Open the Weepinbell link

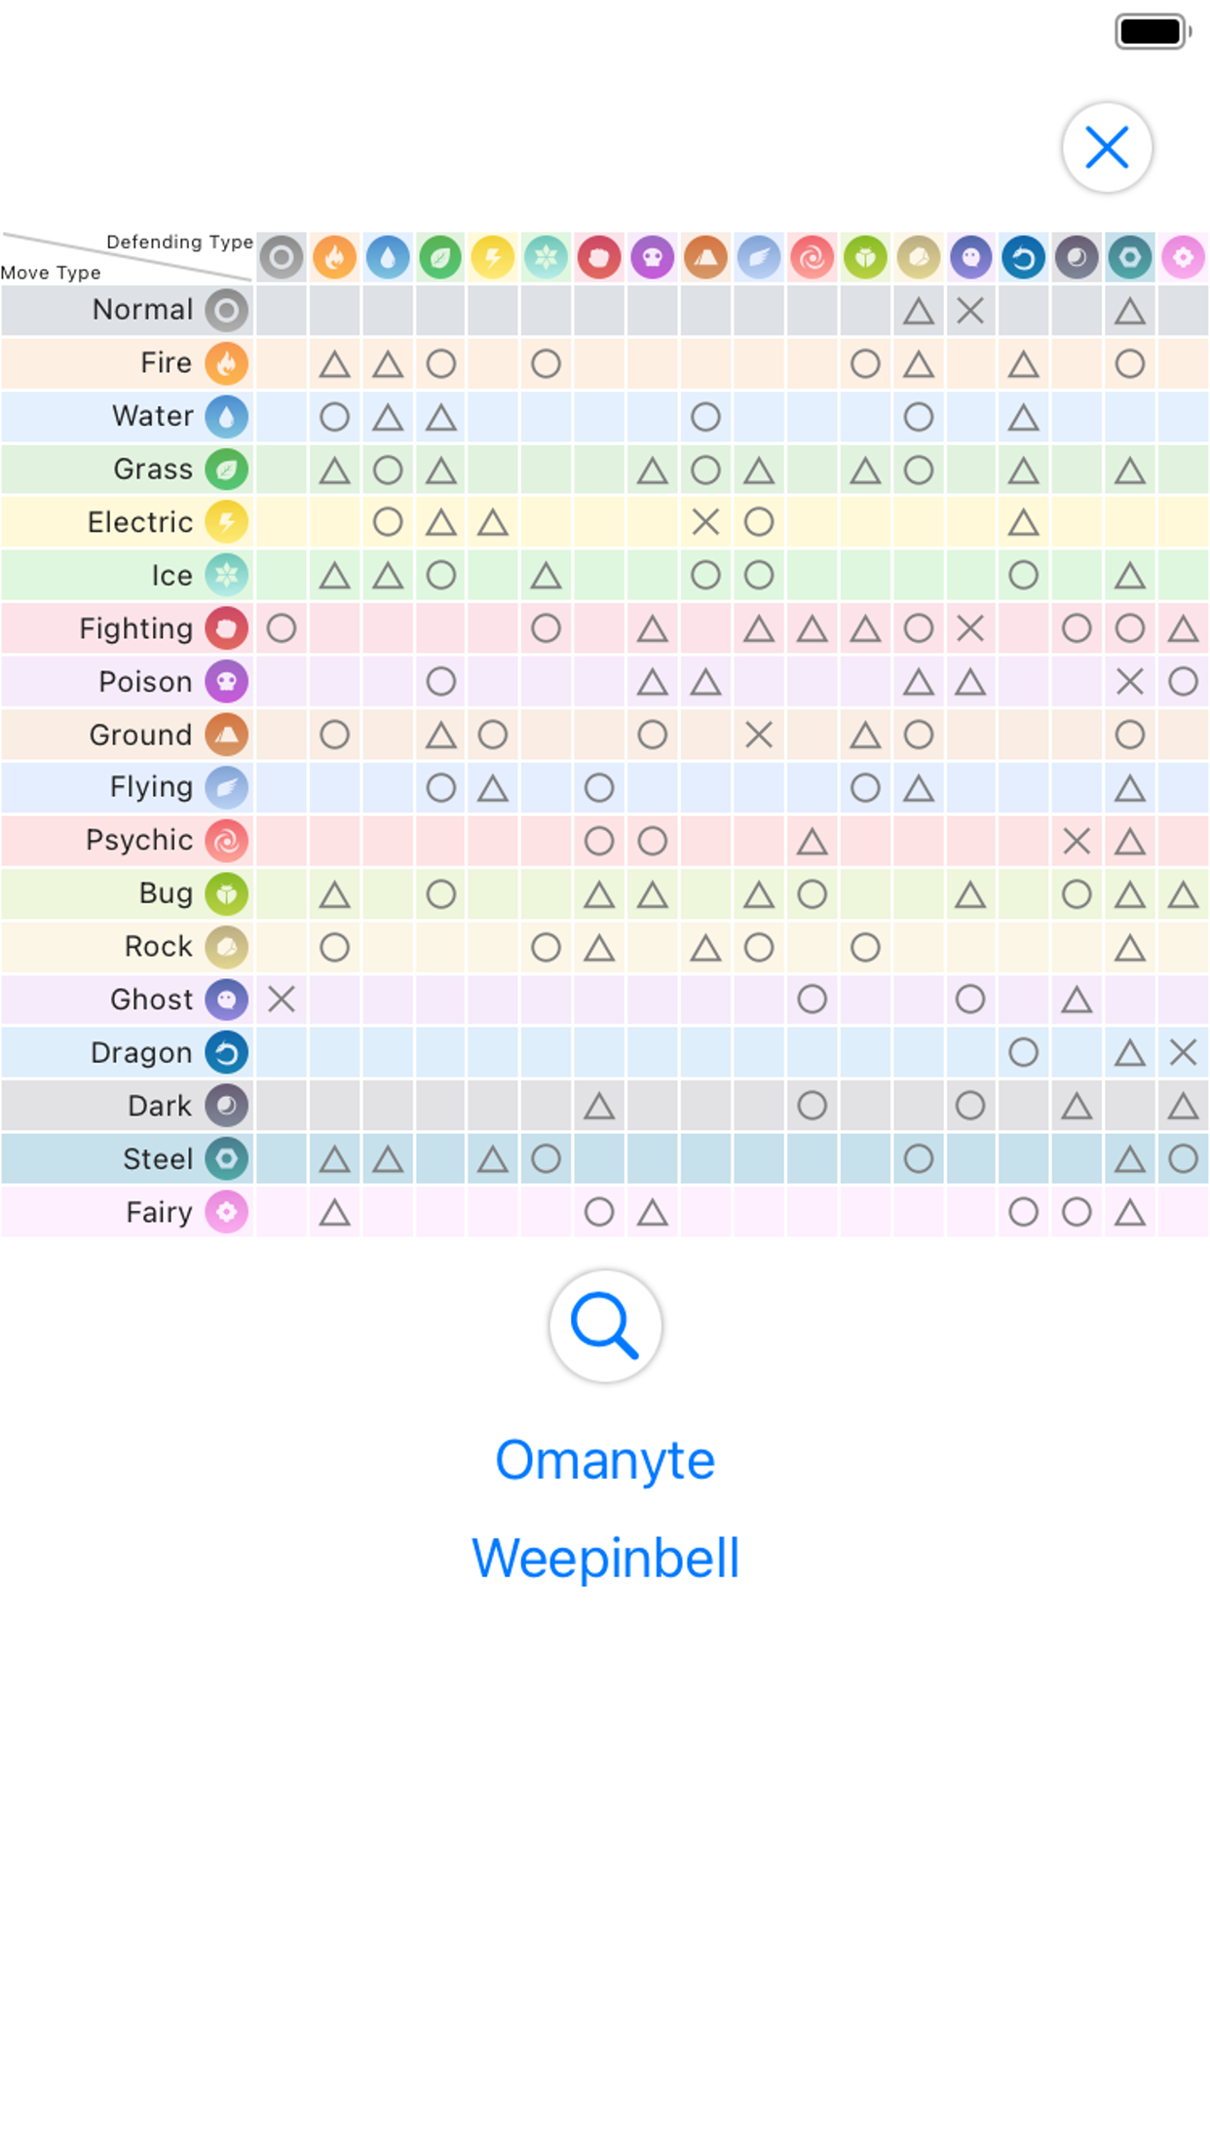pos(605,1558)
